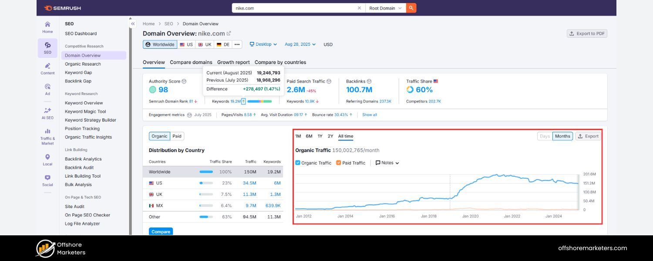Screen dimensions: 653x261
Task: Open the Show all engagement metrics link
Action: click(369, 114)
